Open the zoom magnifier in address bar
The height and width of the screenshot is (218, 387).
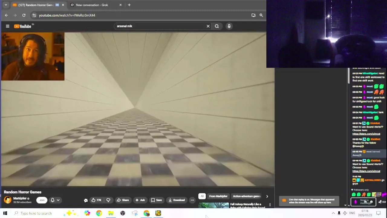click(261, 15)
